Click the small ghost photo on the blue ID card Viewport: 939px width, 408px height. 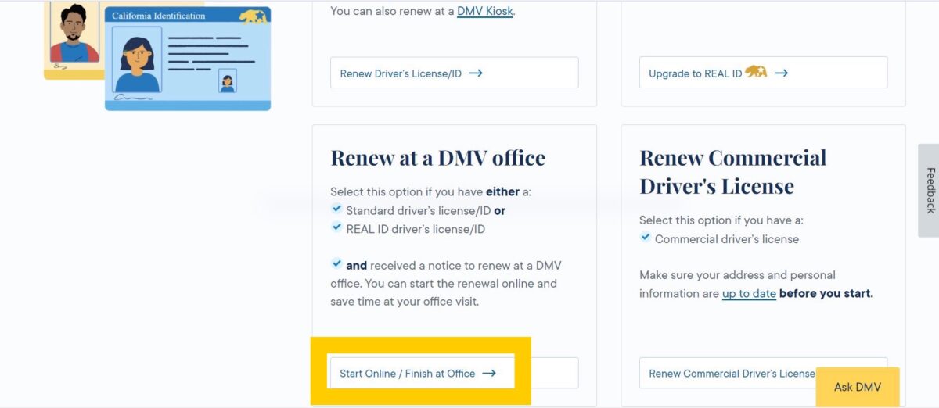[228, 81]
